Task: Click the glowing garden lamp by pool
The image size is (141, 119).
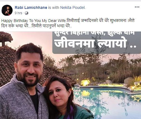Action: [x=85, y=82]
